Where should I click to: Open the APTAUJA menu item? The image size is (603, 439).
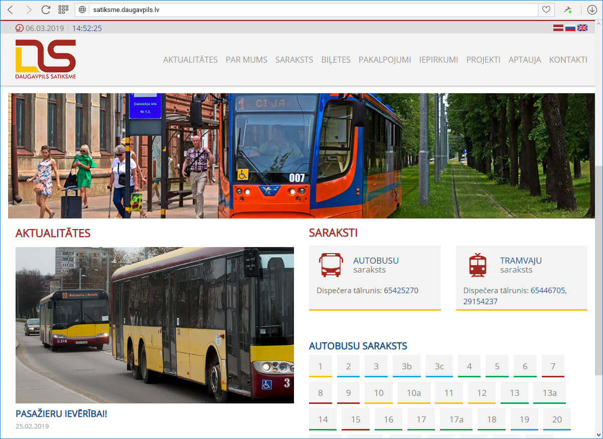click(525, 60)
